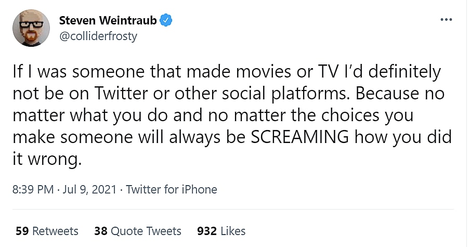Click the 59 retweet count number
470x247 pixels.
[21, 231]
